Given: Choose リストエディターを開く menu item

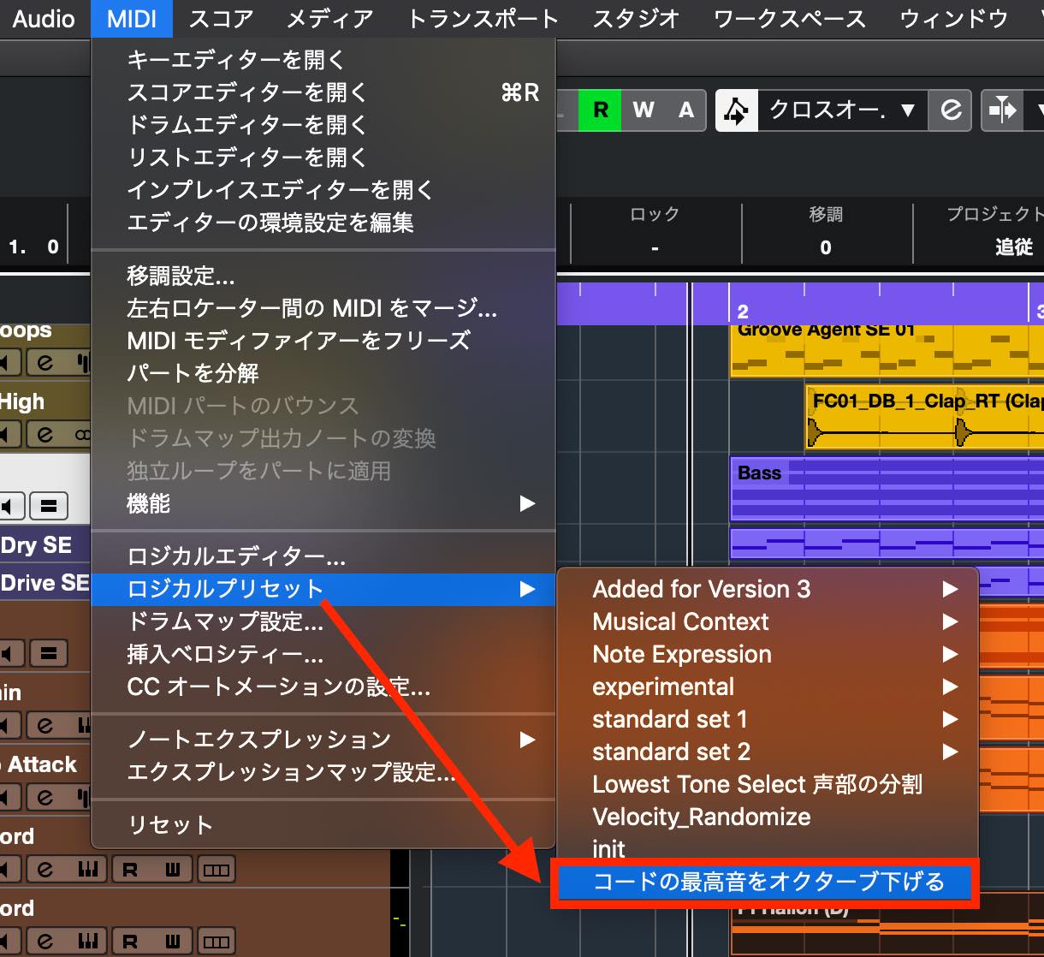Looking at the screenshot, I should (323, 158).
